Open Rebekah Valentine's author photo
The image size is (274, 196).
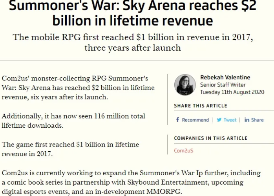click(x=185, y=85)
